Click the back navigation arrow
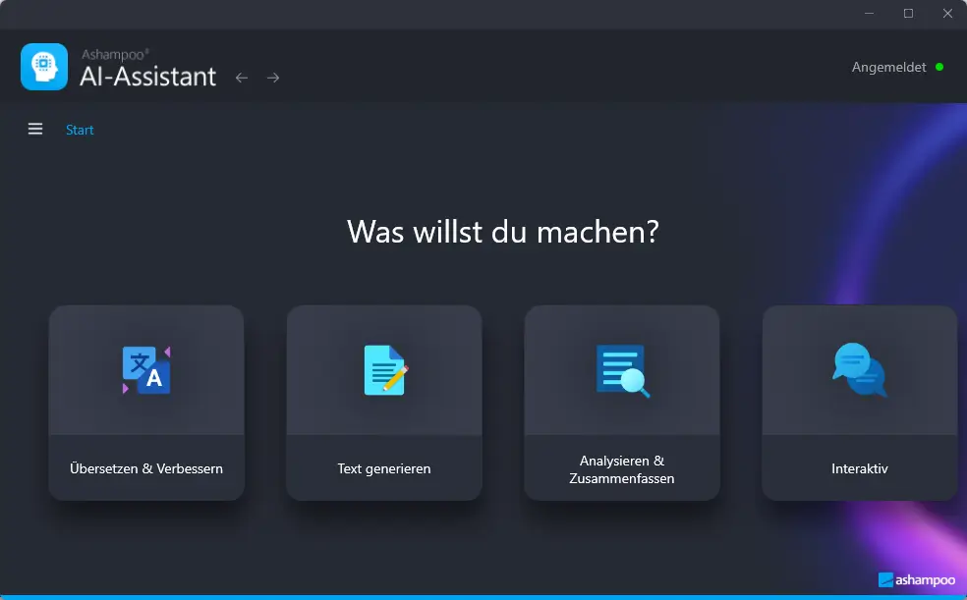The width and height of the screenshot is (967, 600). coord(242,78)
